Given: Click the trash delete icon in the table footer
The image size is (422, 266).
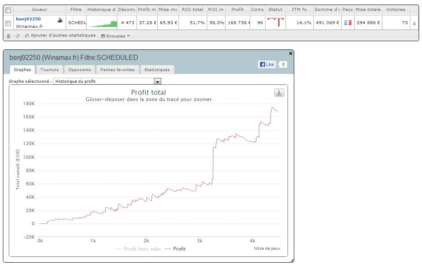Looking at the screenshot, I should click(x=8, y=36).
